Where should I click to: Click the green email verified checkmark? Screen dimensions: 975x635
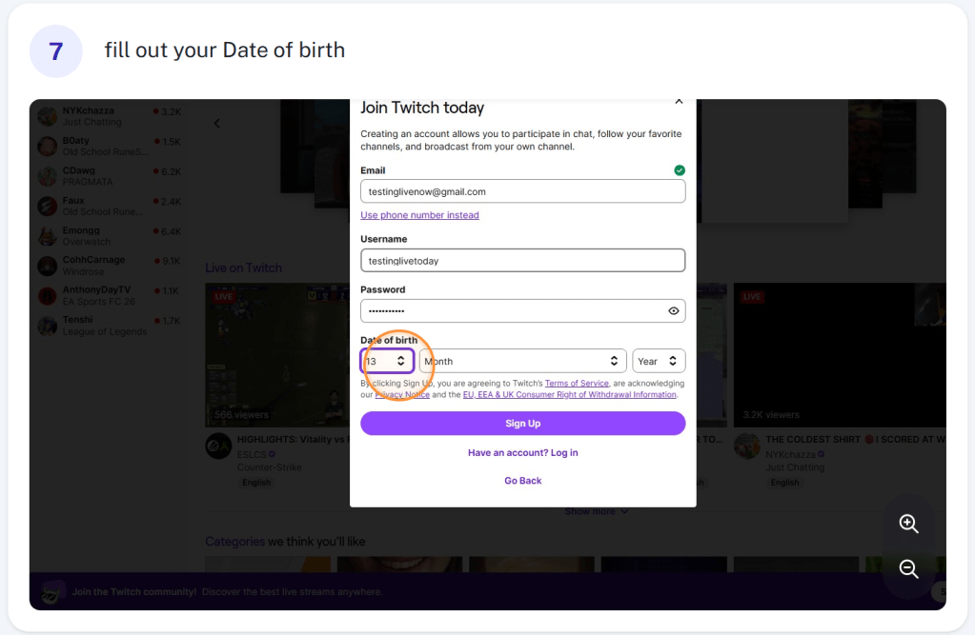pos(680,170)
